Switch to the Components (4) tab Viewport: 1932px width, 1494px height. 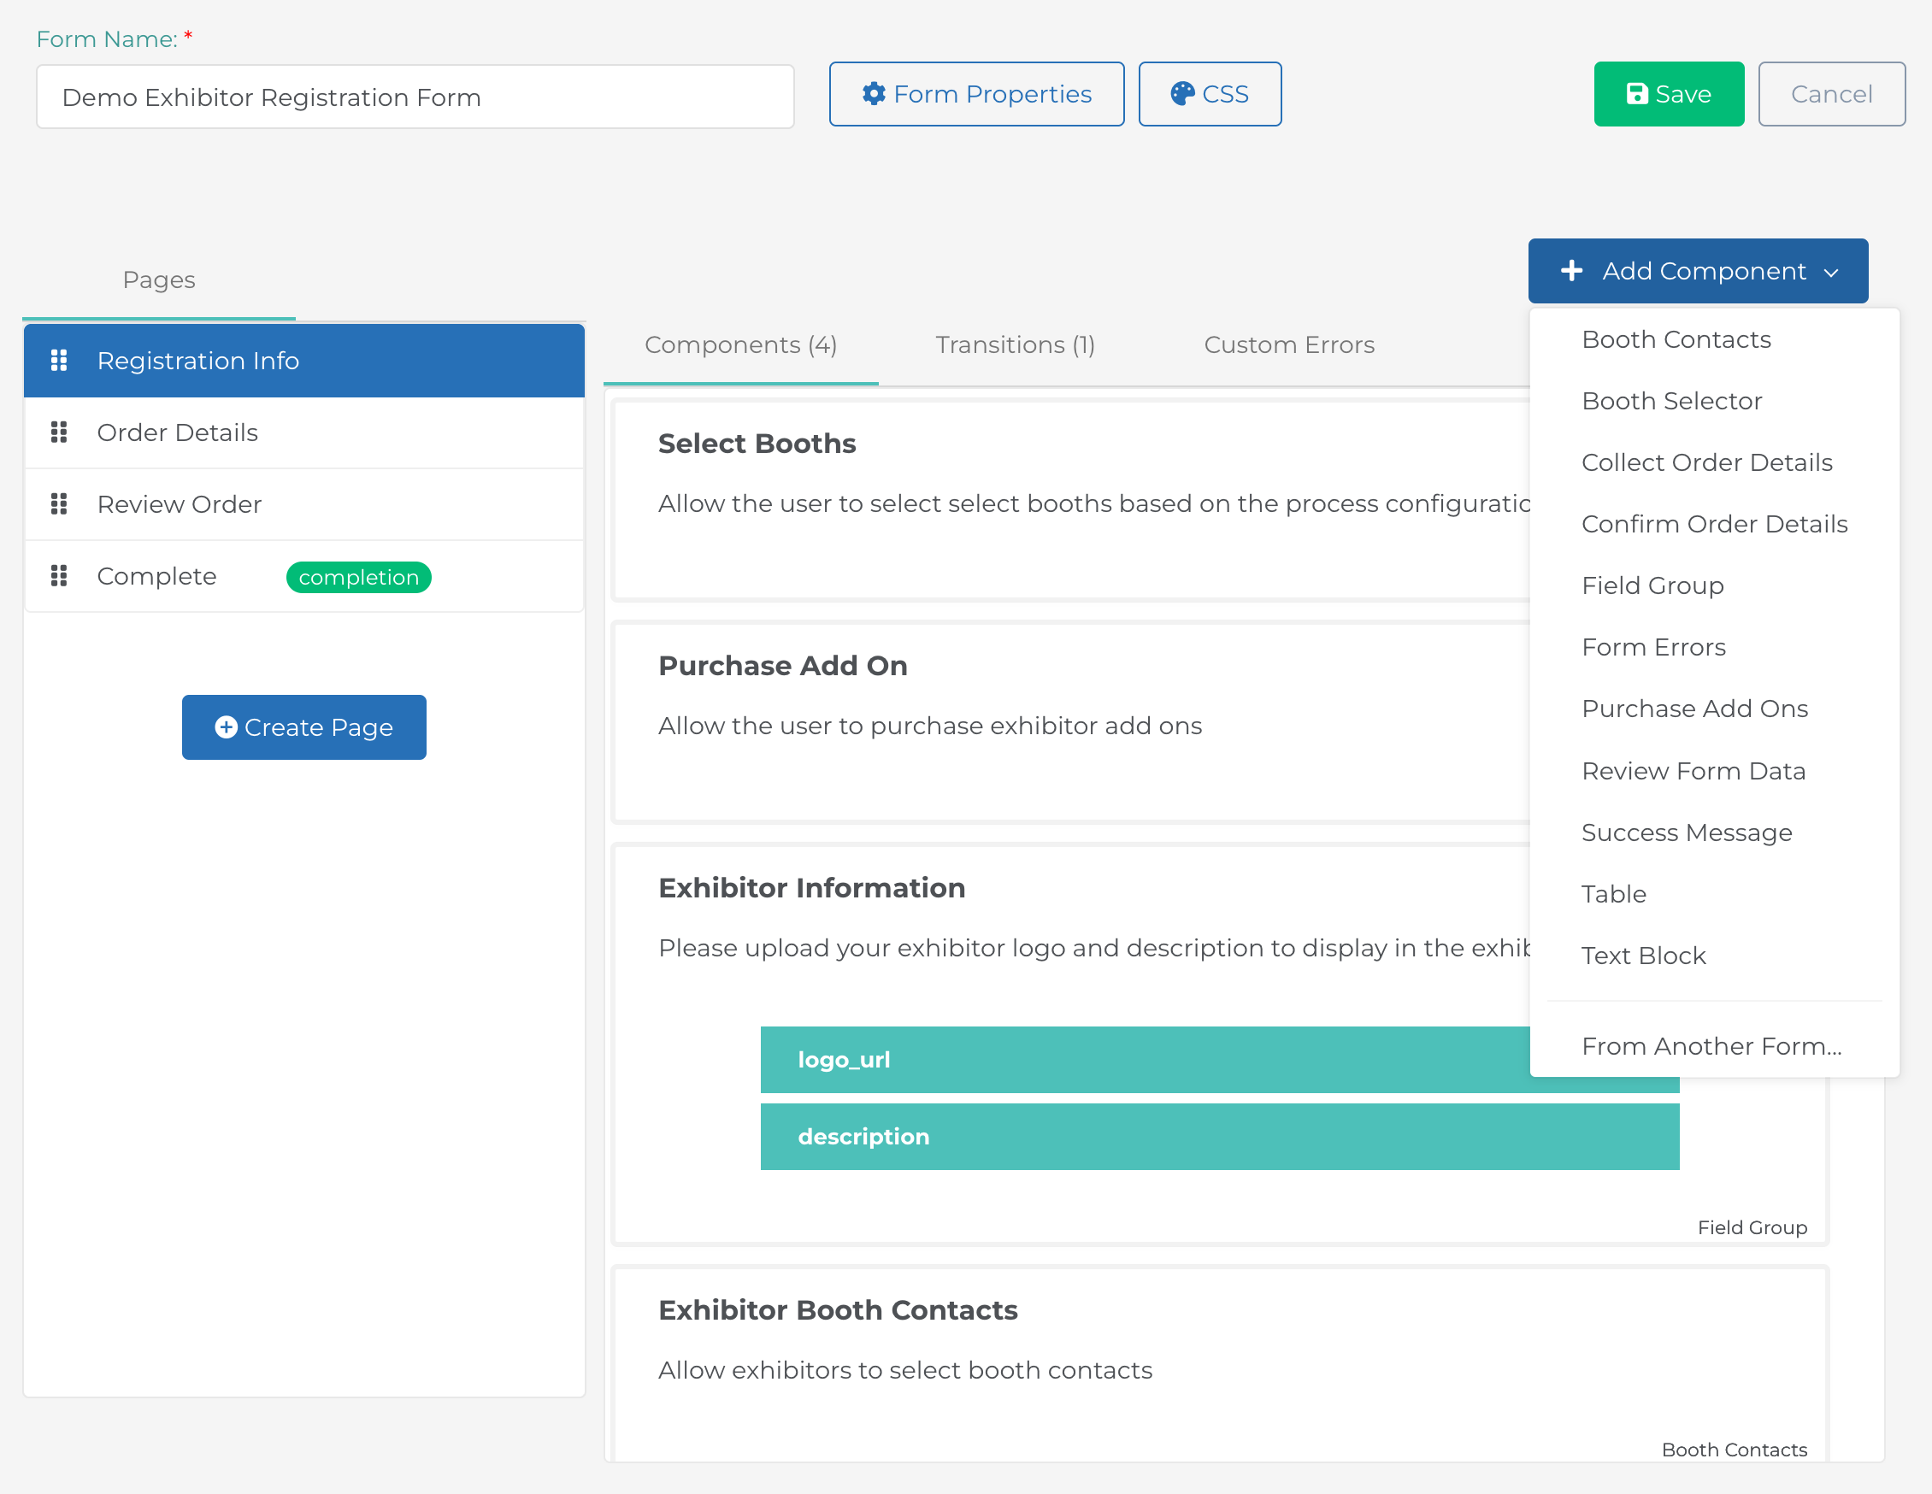click(x=741, y=345)
